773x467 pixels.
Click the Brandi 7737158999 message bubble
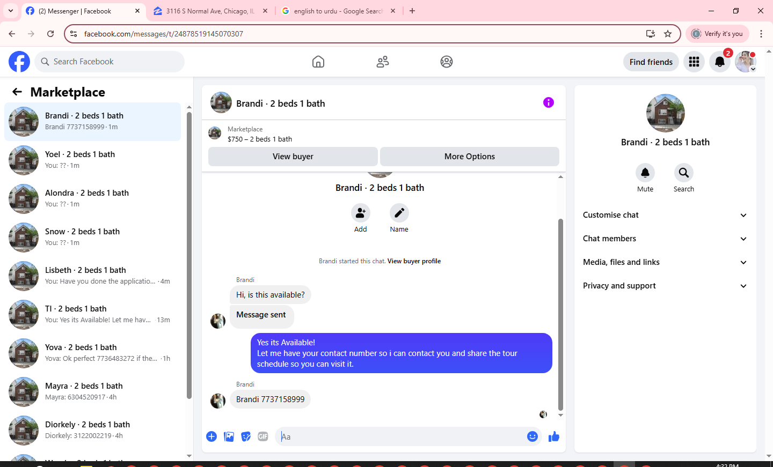tap(270, 399)
